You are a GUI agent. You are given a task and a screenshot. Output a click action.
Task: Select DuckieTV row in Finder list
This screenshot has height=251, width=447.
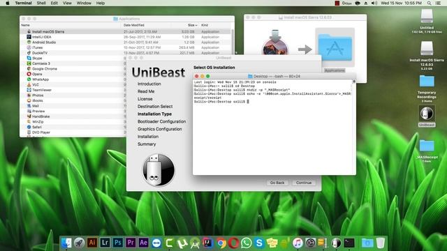(x=126, y=53)
